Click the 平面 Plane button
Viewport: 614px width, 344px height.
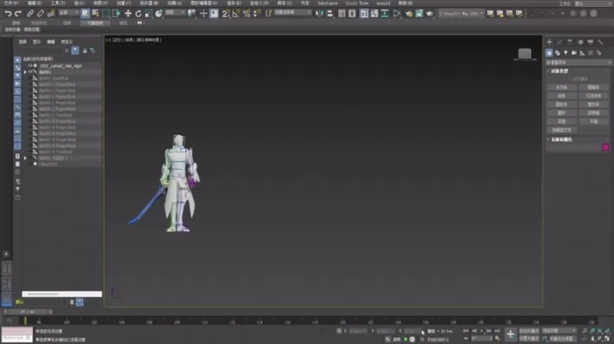tap(593, 122)
